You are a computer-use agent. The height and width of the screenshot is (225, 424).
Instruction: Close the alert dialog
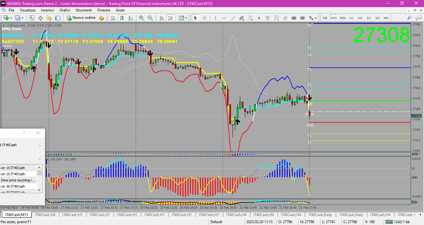click(38, 133)
